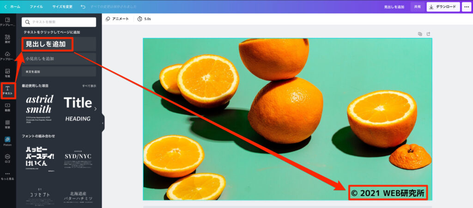Open the 動画 (Video) sidebar panel
Viewport: 473px width, 208px height.
7,107
